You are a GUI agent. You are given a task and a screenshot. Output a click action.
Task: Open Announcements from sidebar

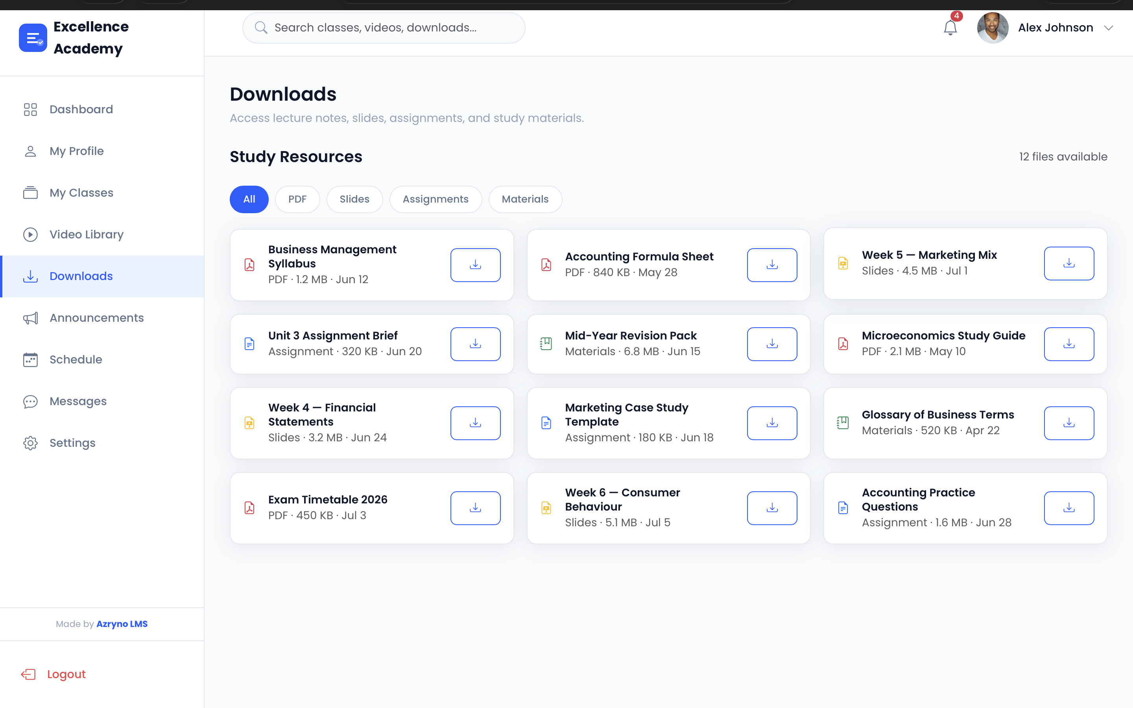click(102, 318)
